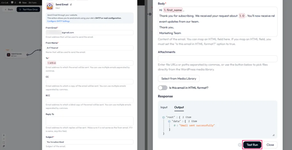Image resolution: width=292 pixels, height=150 pixels.
Task: Select the "1. b10-6" tag in To field
Action: coord(52,63)
